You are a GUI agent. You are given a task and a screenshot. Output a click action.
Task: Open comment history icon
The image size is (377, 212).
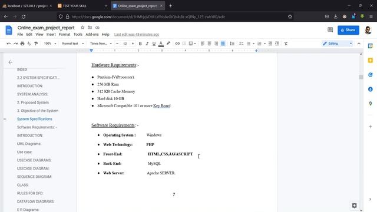pyautogui.click(x=330, y=30)
